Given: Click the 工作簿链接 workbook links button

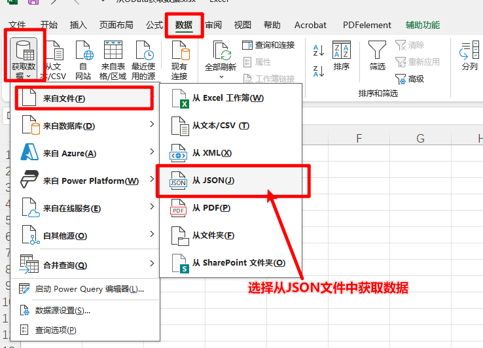Looking at the screenshot, I should (x=268, y=79).
